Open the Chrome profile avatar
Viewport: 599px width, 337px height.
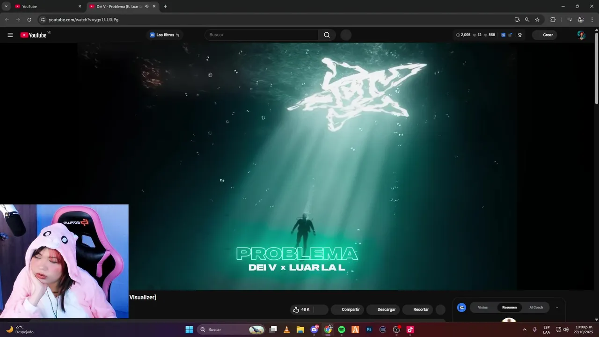[x=580, y=20]
